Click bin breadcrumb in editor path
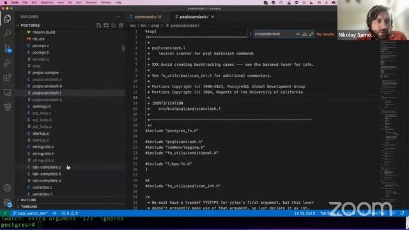 [x=143, y=26]
